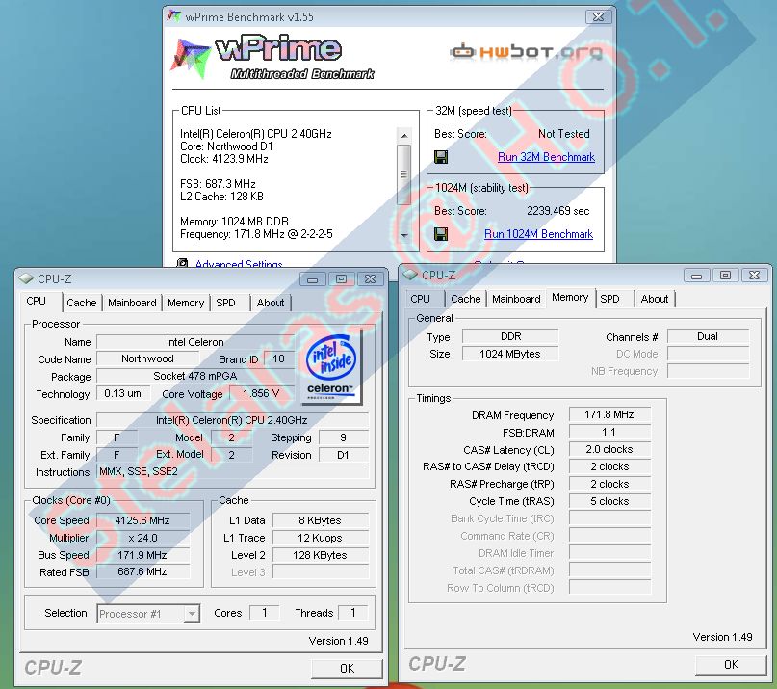Screen dimensions: 777x689
Task: Click the Code Name Northwood field
Action: [x=147, y=358]
